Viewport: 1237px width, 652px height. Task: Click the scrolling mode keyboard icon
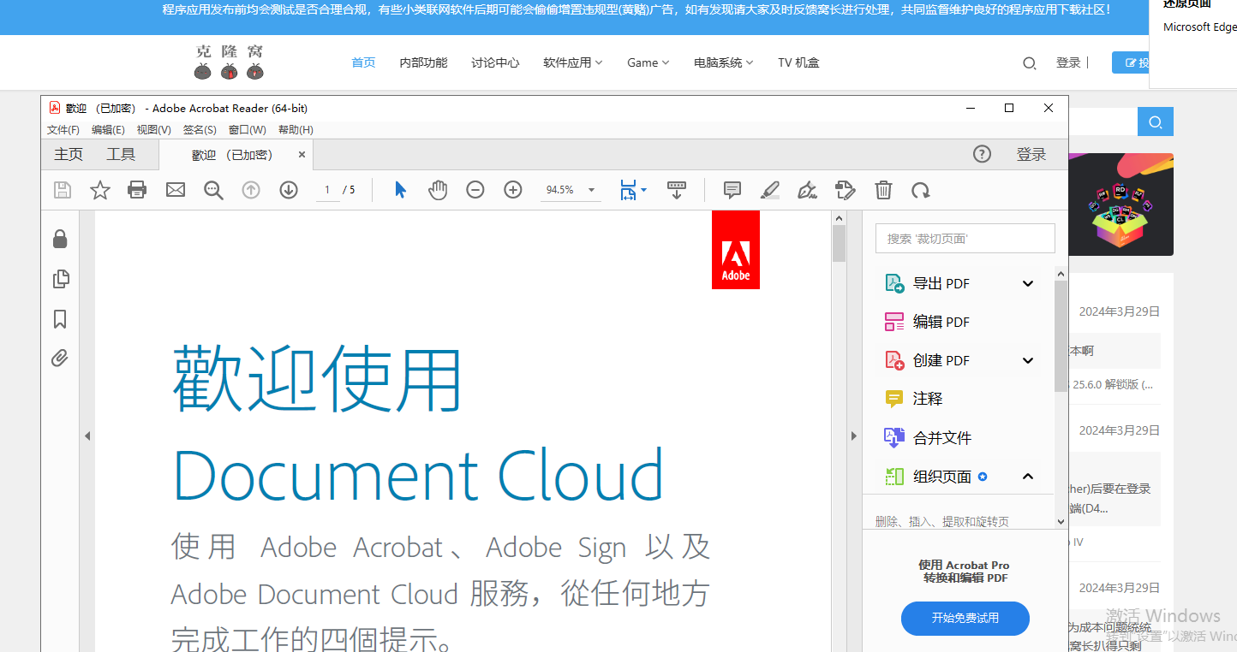point(677,190)
